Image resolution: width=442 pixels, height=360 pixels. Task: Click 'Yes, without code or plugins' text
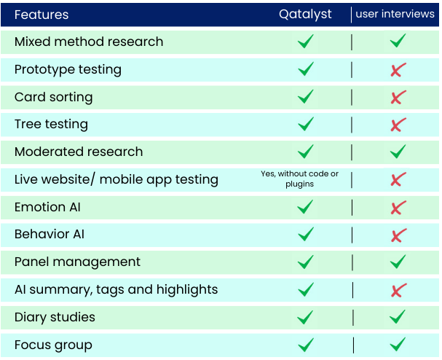pos(300,179)
